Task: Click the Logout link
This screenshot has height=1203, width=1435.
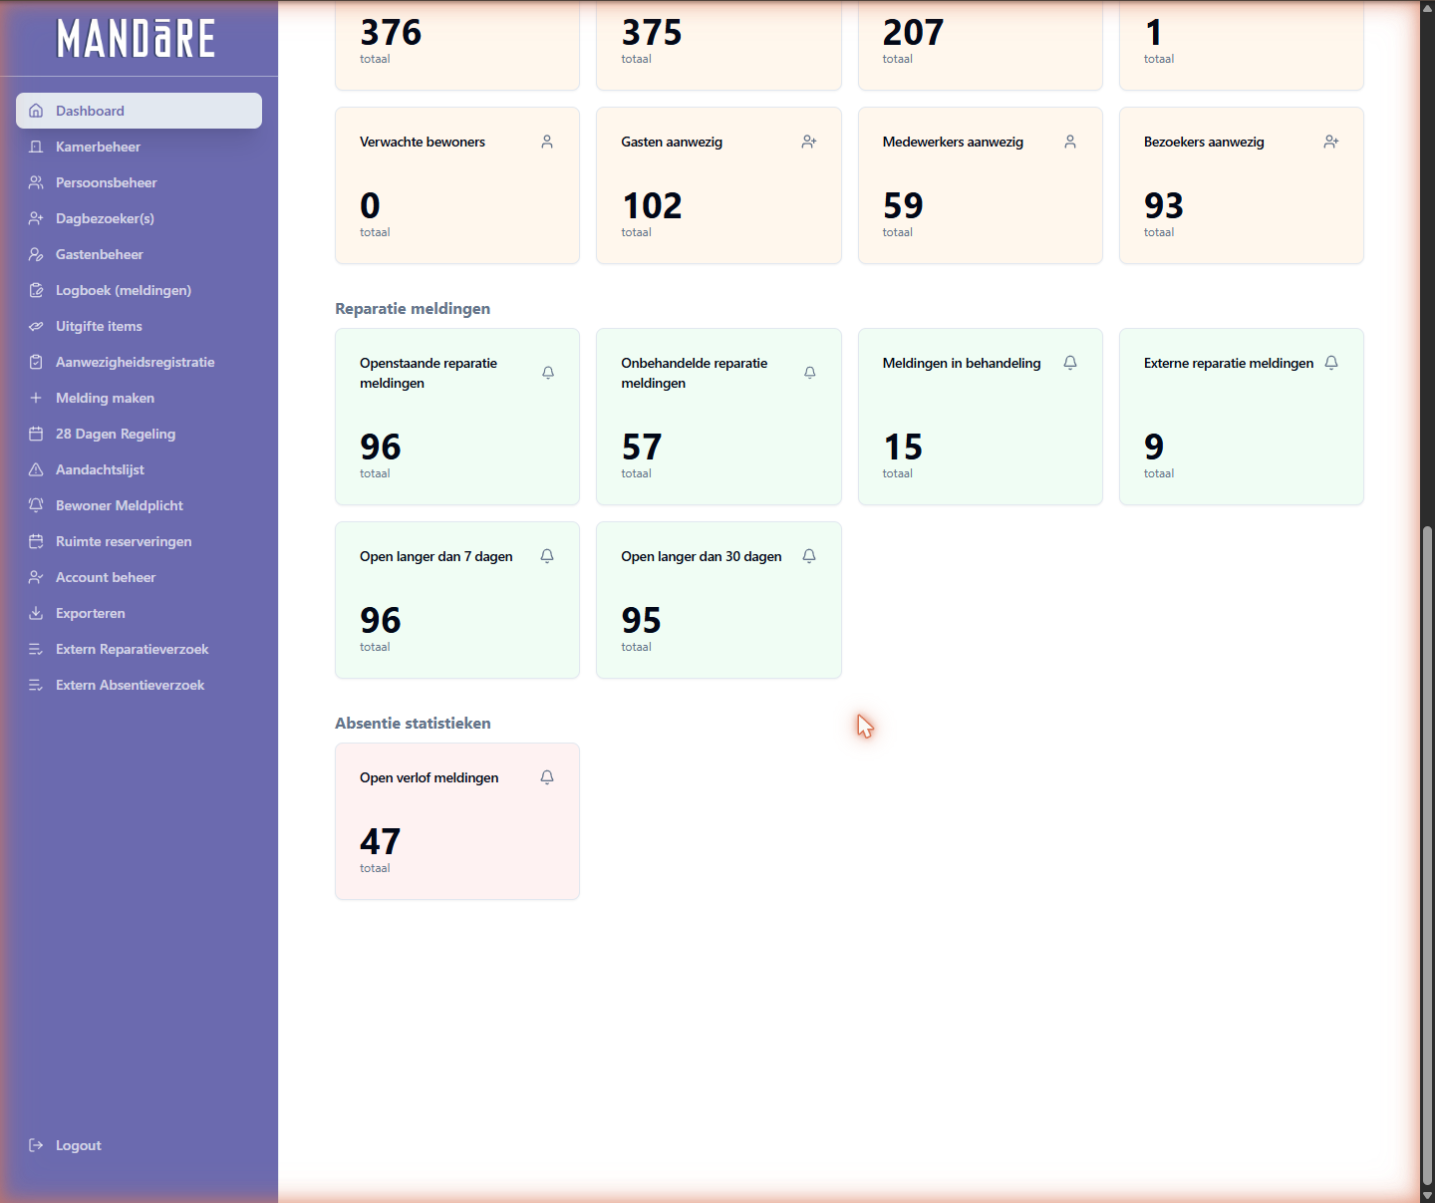Action: tap(139, 1145)
